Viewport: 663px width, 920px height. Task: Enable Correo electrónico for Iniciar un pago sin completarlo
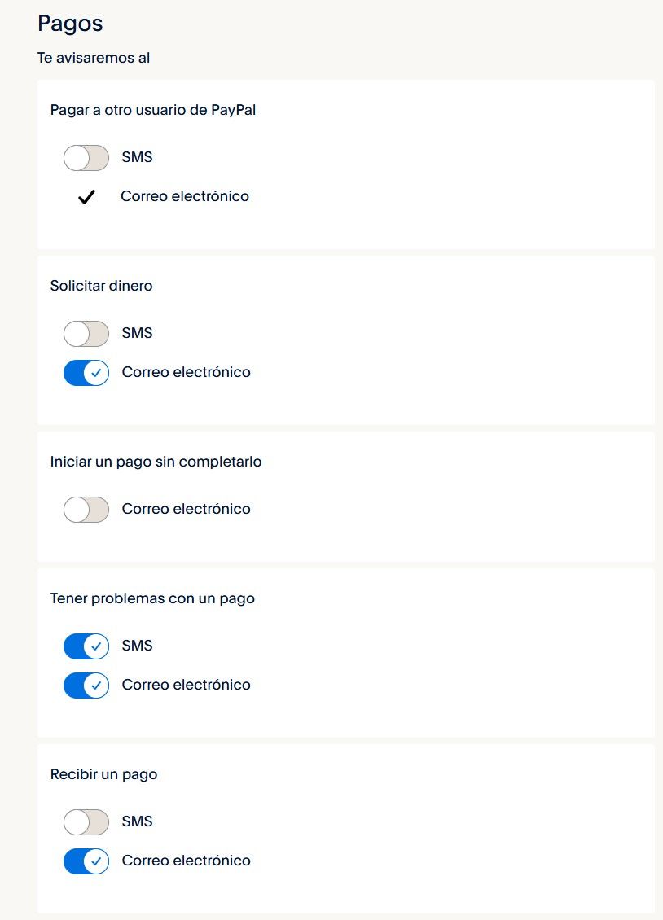click(86, 509)
